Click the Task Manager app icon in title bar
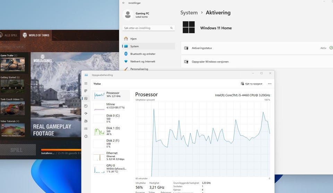333x193 pixels. (x=86, y=75)
